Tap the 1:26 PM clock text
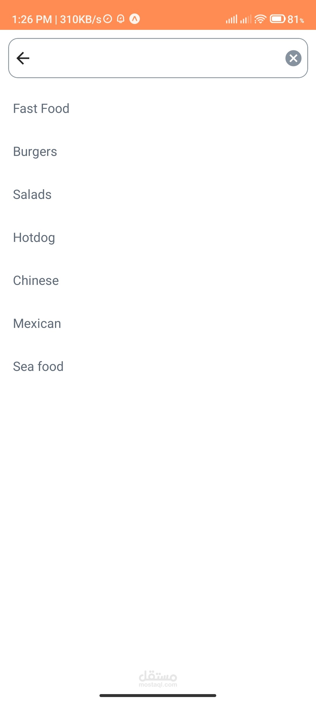The width and height of the screenshot is (316, 702). coord(32,19)
